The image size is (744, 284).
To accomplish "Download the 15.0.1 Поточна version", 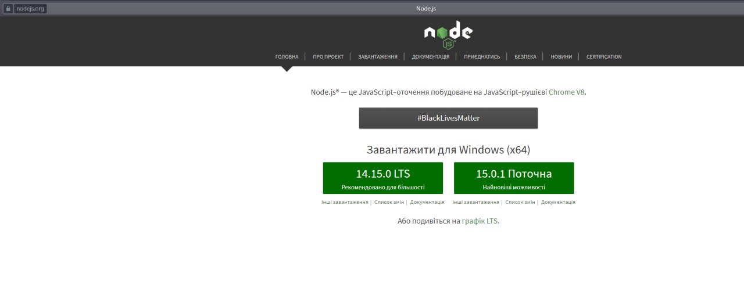I will (514, 178).
